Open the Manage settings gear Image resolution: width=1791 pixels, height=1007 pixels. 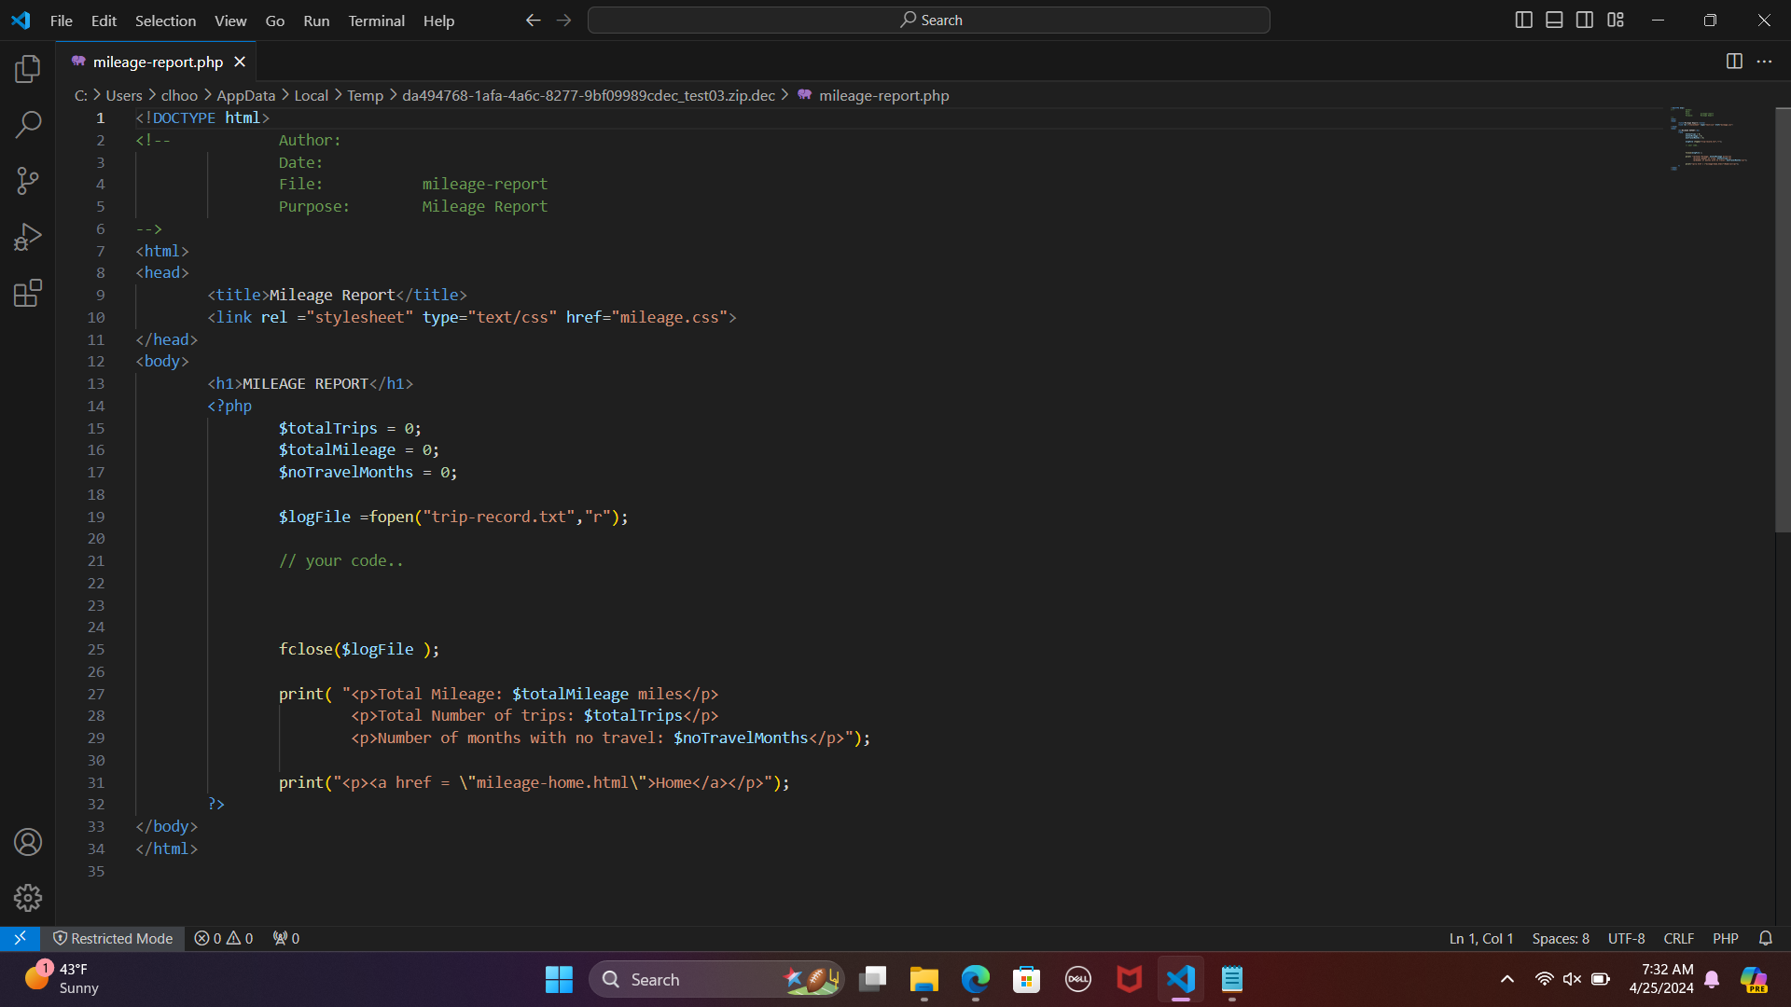(x=27, y=897)
